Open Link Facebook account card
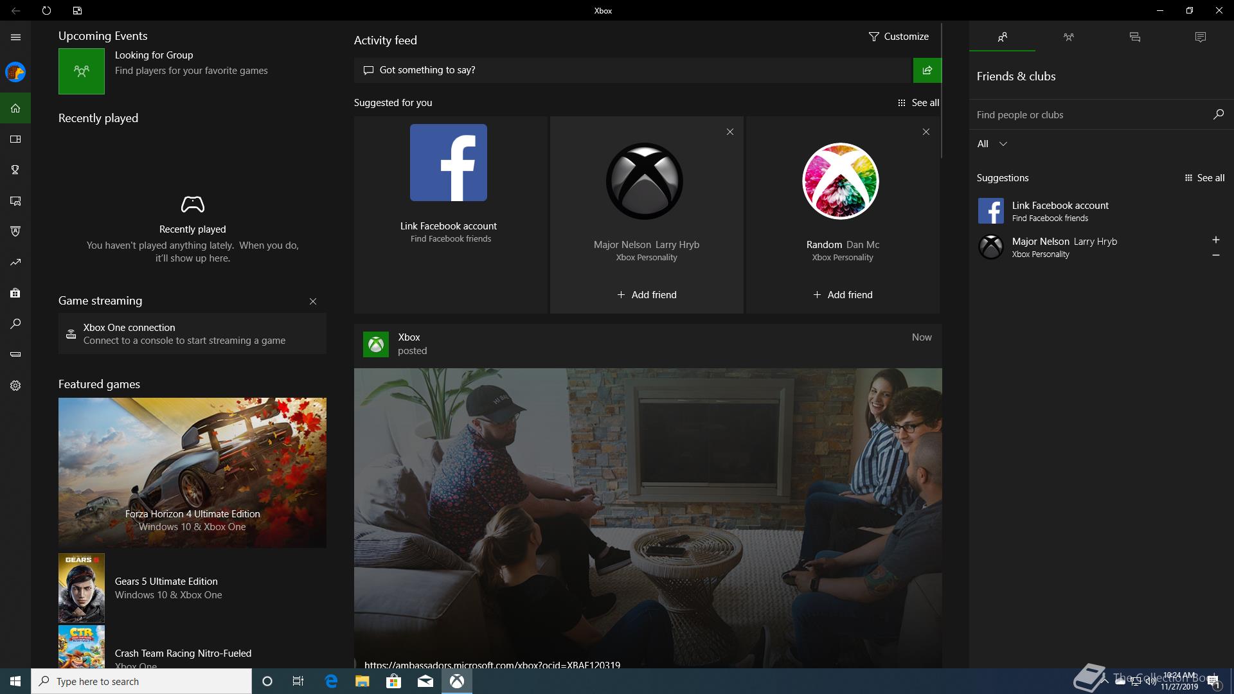Image resolution: width=1234 pixels, height=694 pixels. click(451, 215)
